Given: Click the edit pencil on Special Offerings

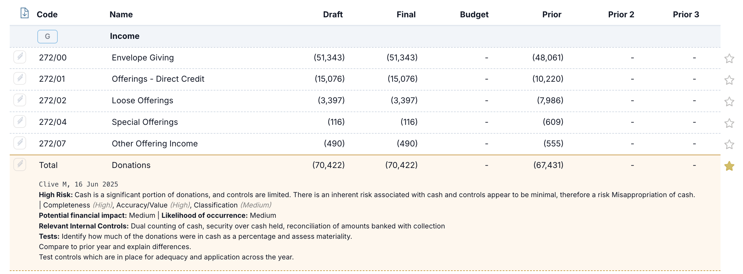Looking at the screenshot, I should tap(20, 122).
